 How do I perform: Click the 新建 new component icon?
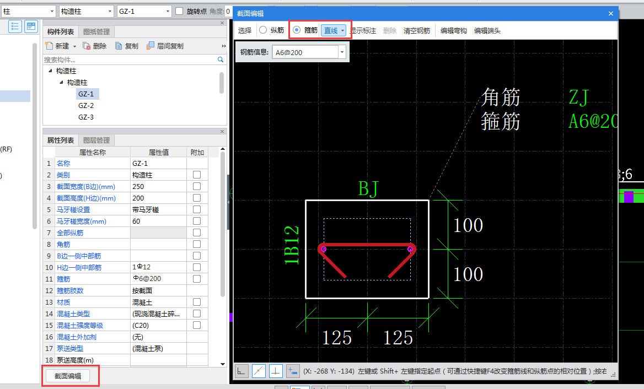pyautogui.click(x=49, y=46)
